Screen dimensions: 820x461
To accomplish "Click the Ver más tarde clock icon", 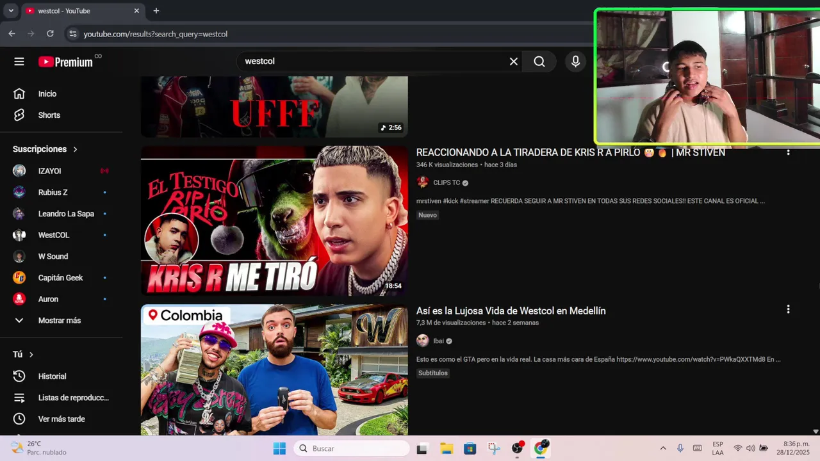I will coord(19,419).
